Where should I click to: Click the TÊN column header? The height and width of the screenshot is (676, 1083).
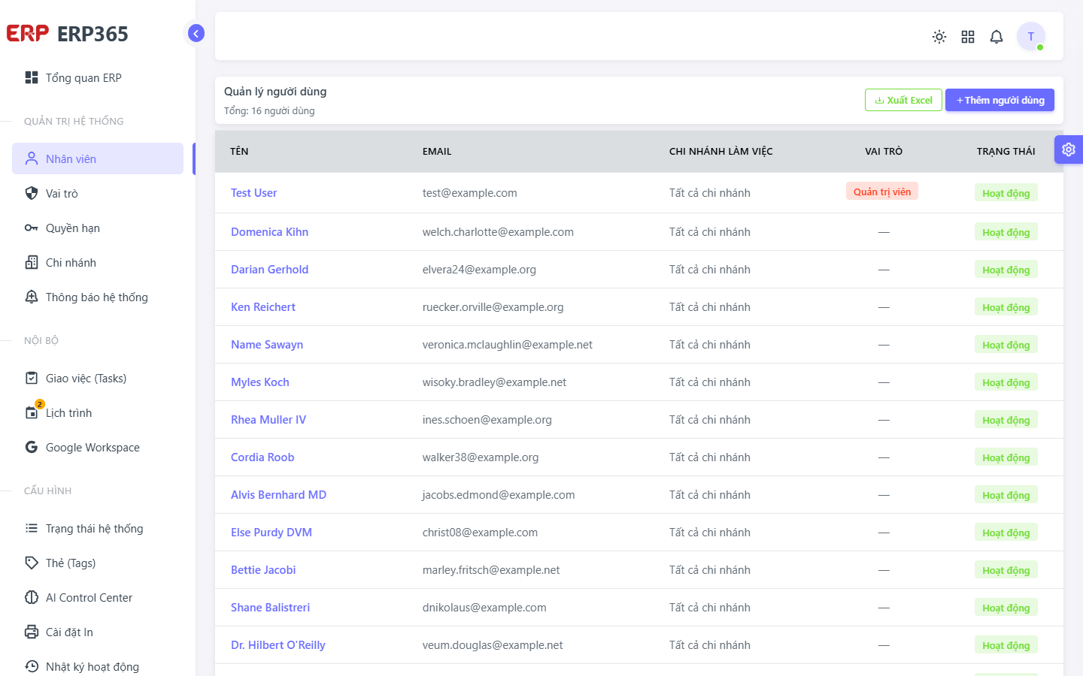coord(239,151)
